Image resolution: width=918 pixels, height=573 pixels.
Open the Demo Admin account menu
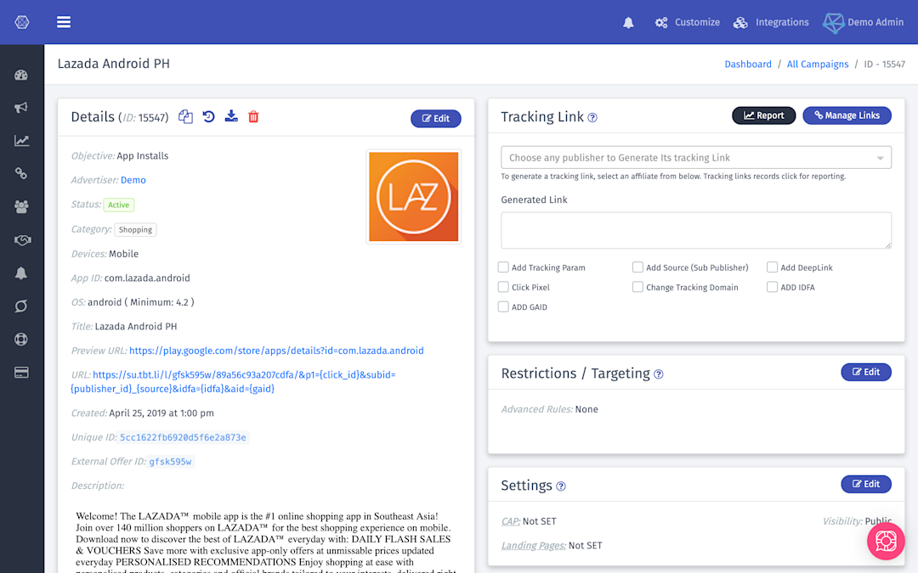click(x=863, y=23)
